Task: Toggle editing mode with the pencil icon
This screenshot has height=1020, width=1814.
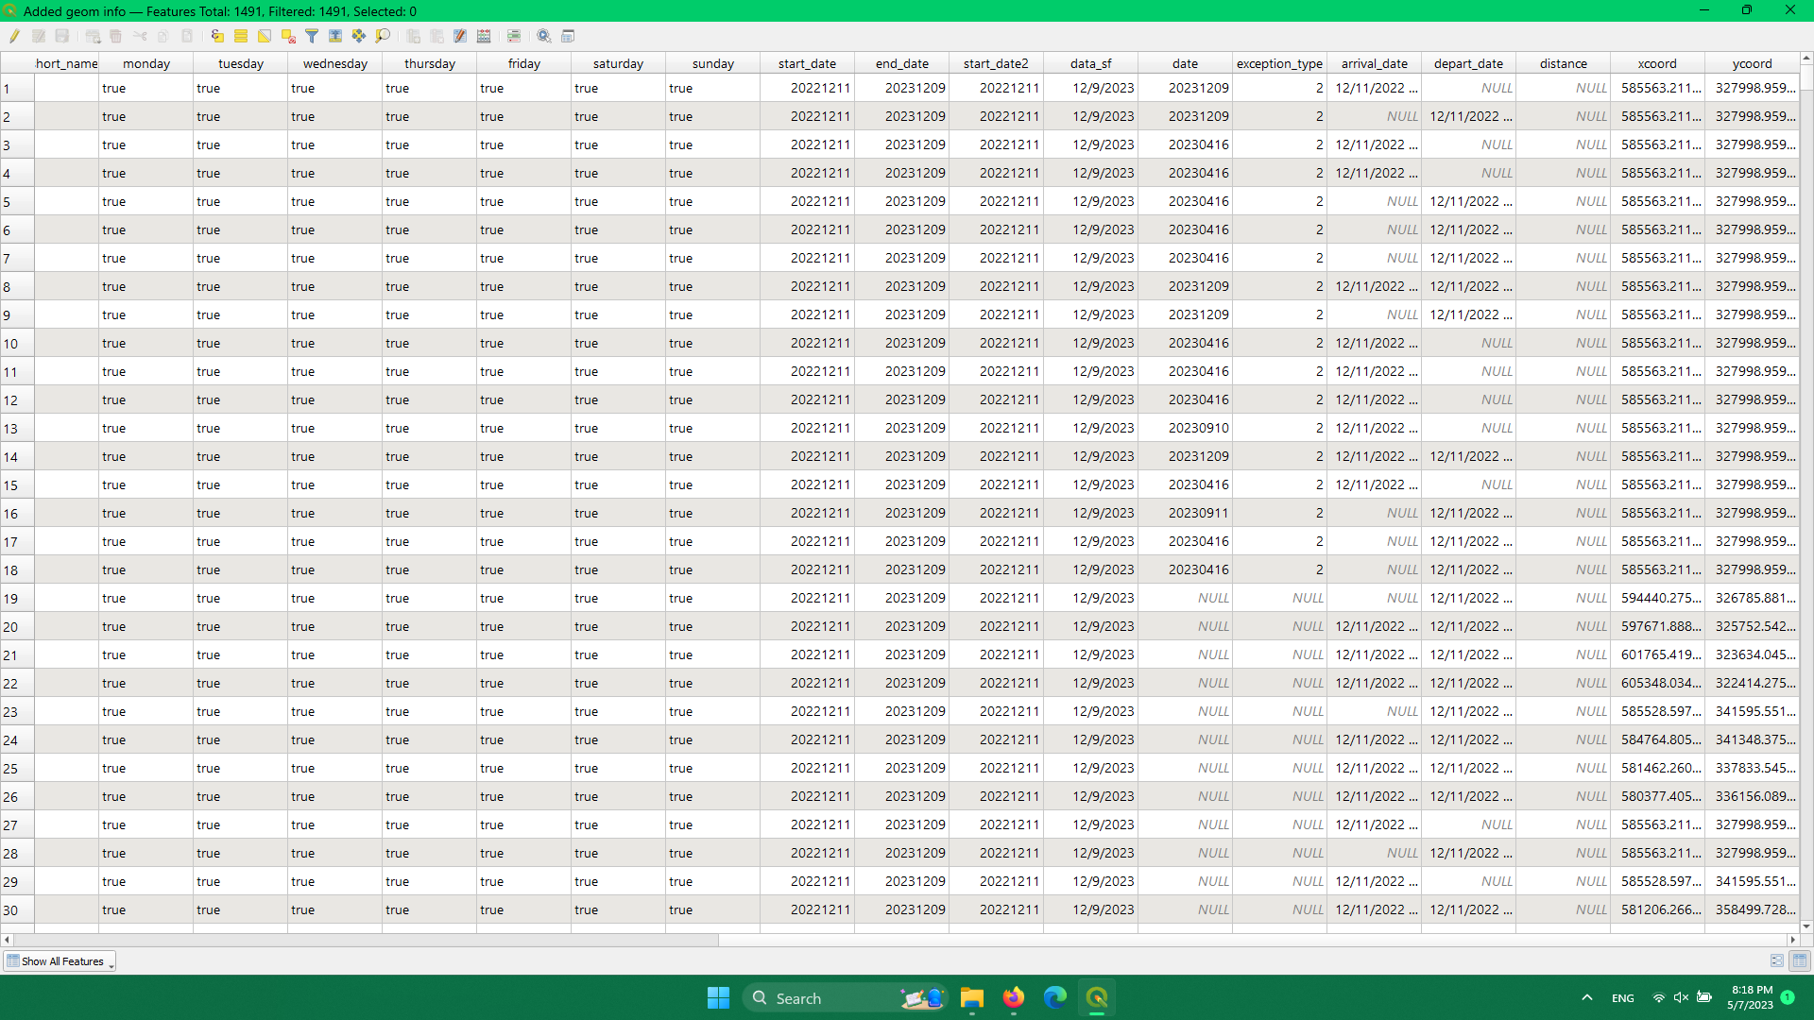Action: point(14,36)
